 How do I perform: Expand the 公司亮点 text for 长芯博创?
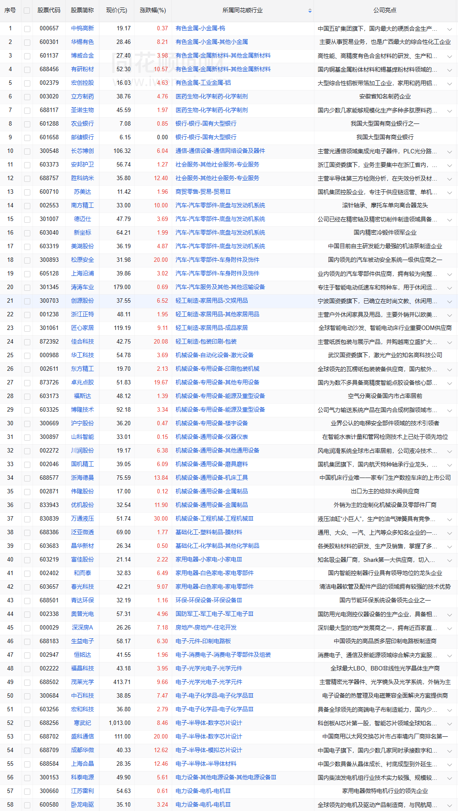(450, 152)
